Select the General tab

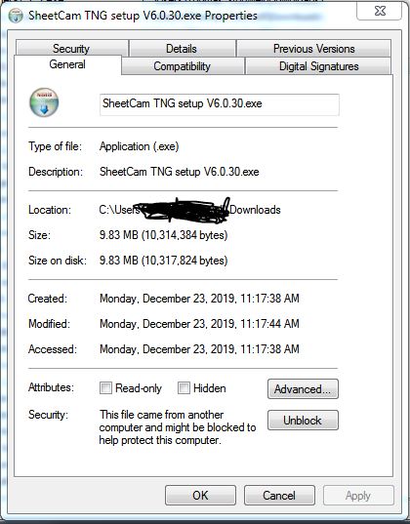pos(67,64)
